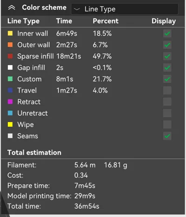
Task: Collapse the Color scheme panel with double-chevron icon
Action: pos(12,7)
